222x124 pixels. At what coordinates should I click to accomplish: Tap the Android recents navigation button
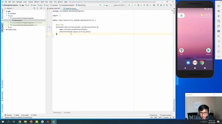pyautogui.click(x=205, y=68)
